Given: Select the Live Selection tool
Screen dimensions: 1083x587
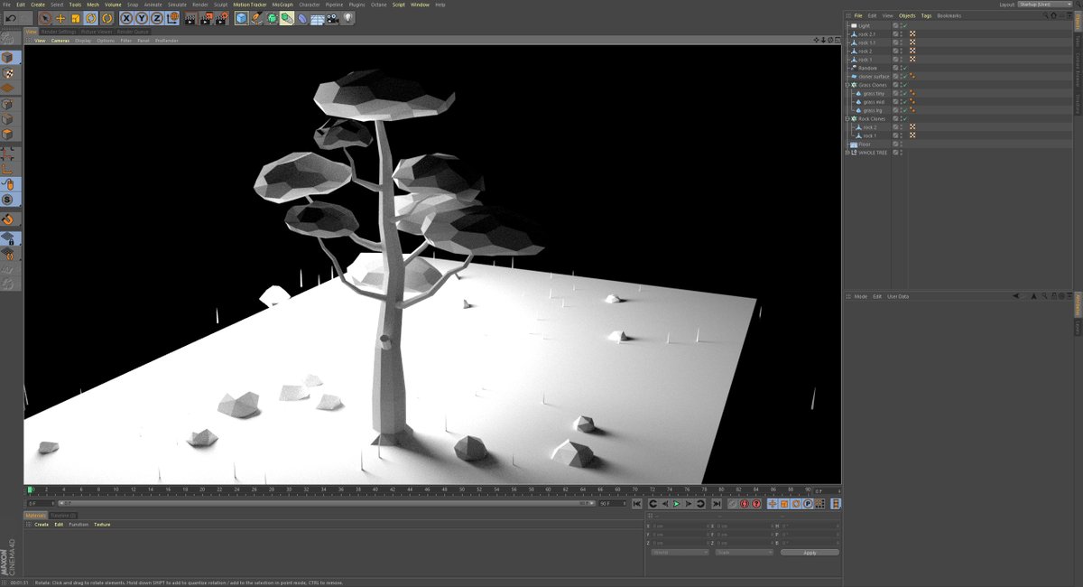Looking at the screenshot, I should click(44, 18).
